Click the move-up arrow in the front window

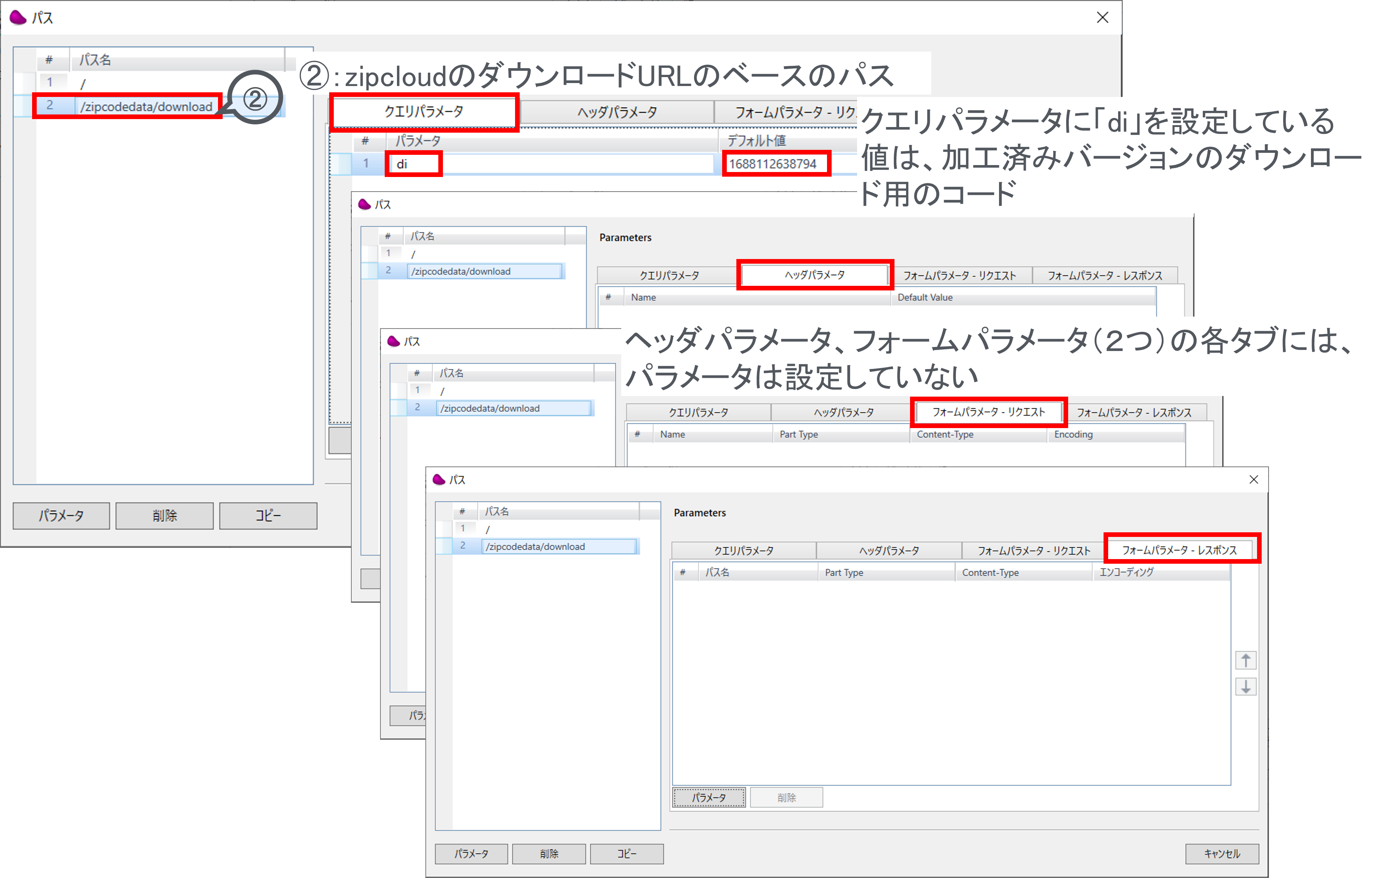click(1246, 660)
